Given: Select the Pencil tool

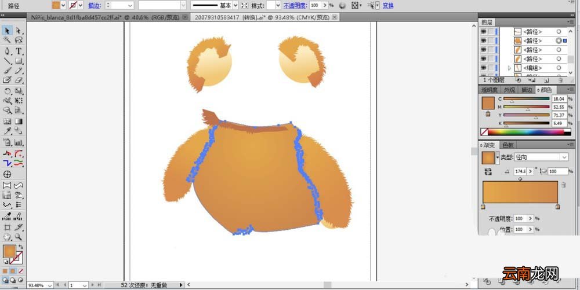Looking at the screenshot, I should 19,71.
